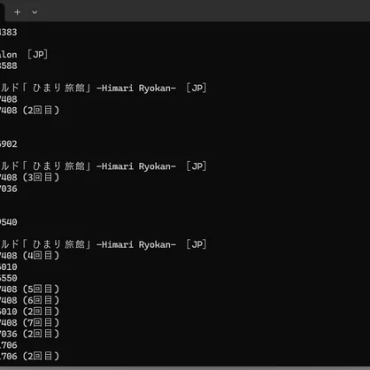Click the Himari Ryokan line above 408 (3回目)

[104, 166]
